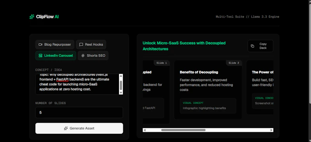Click the ClipFlow AI brand name
Screen dimensions: 311x142
click(x=47, y=17)
